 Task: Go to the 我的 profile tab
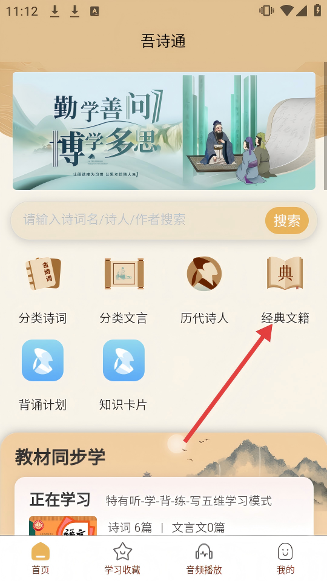click(285, 558)
